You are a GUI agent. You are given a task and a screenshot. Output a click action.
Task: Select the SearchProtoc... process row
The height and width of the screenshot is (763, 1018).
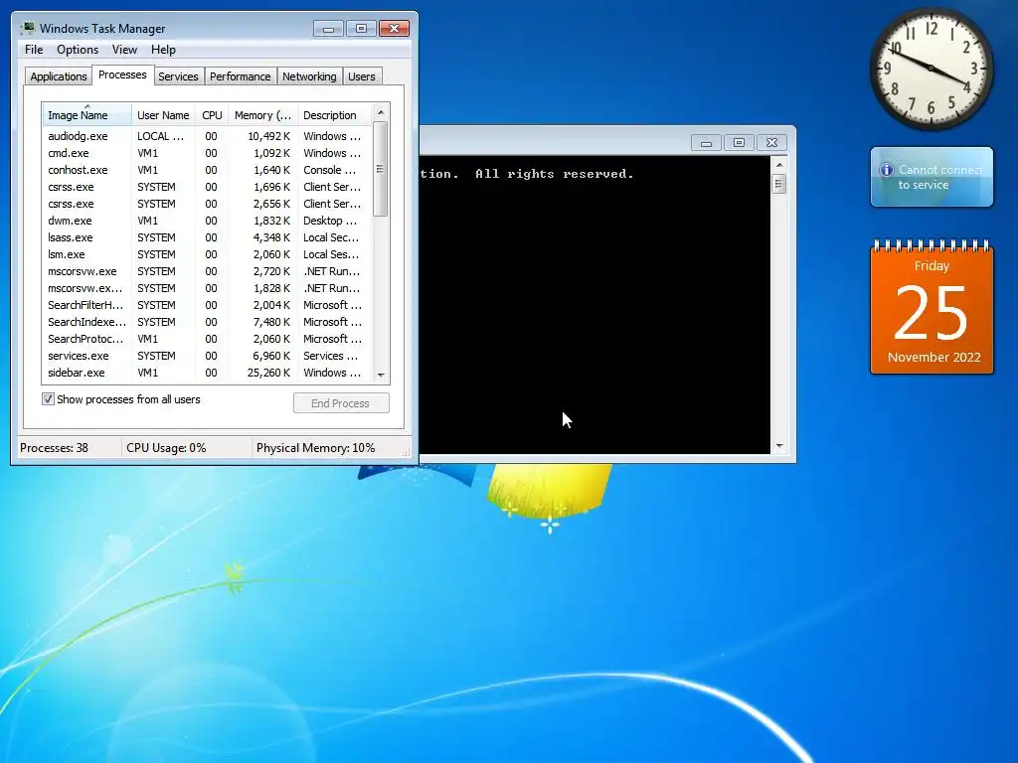point(207,339)
